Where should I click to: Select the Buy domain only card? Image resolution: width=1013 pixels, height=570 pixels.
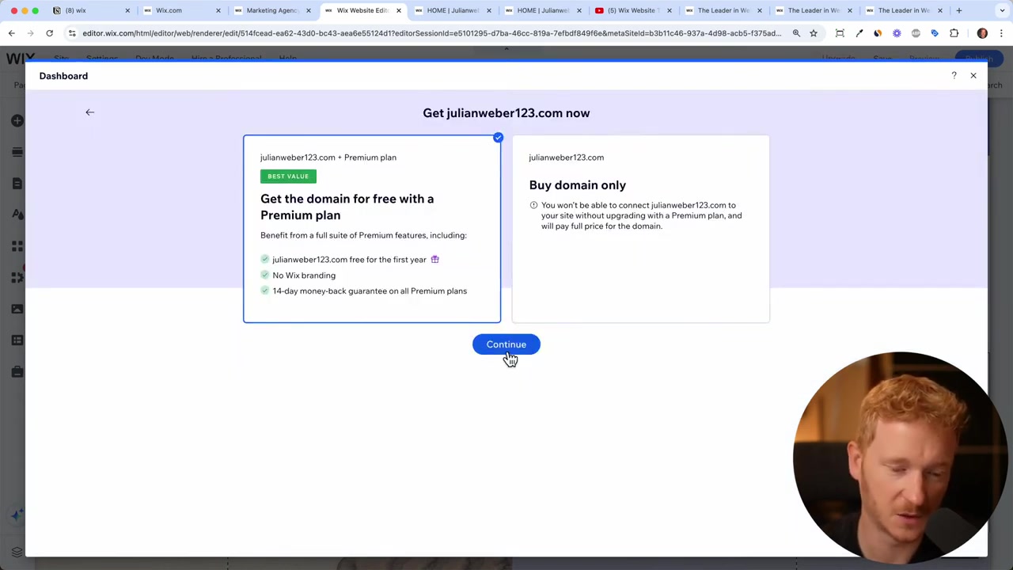pos(640,229)
